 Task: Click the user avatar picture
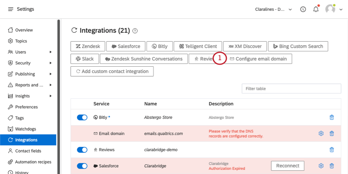pyautogui.click(x=330, y=9)
